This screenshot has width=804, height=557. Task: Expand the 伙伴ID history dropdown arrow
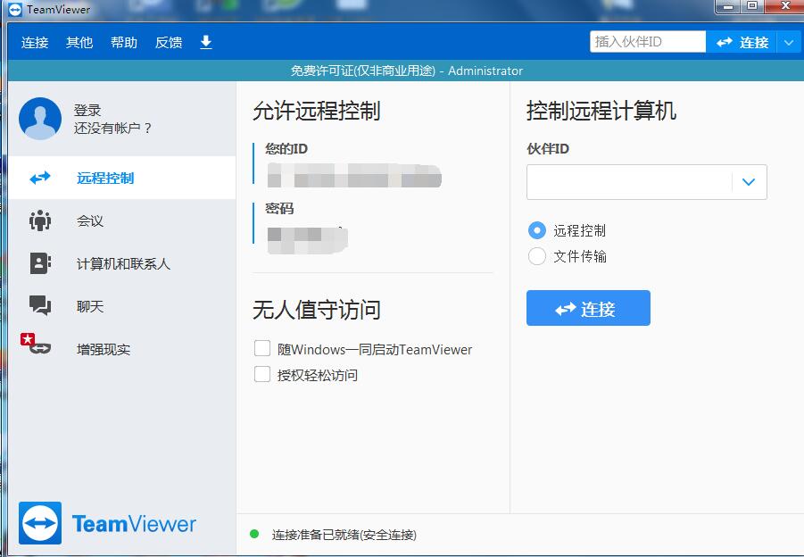point(749,182)
